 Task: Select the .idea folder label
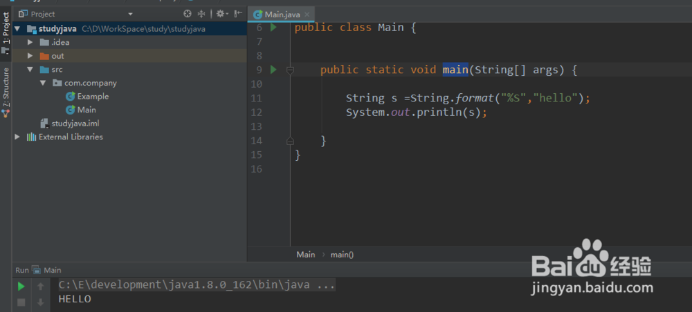coord(60,42)
